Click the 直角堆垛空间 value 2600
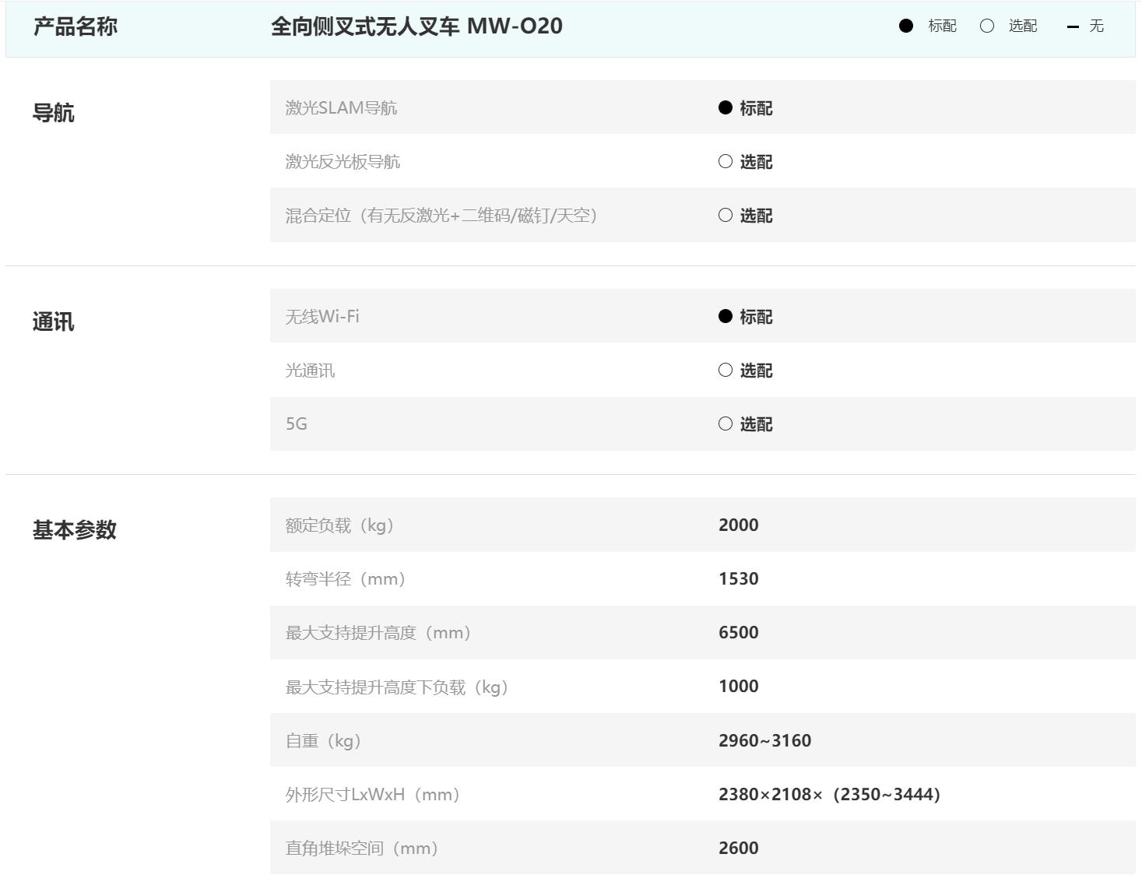The height and width of the screenshot is (875, 1142). [x=738, y=848]
